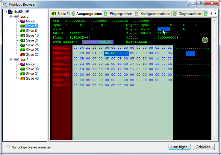Collapse the Bus 0 tree node
This screenshot has width=221, height=155.
[11, 16]
